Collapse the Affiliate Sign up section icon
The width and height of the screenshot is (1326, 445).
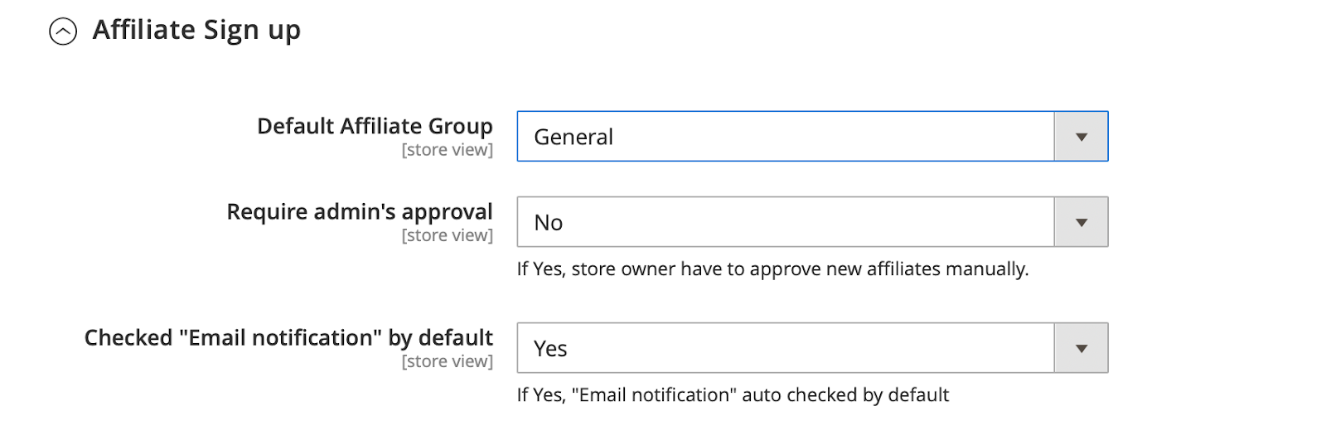(63, 31)
